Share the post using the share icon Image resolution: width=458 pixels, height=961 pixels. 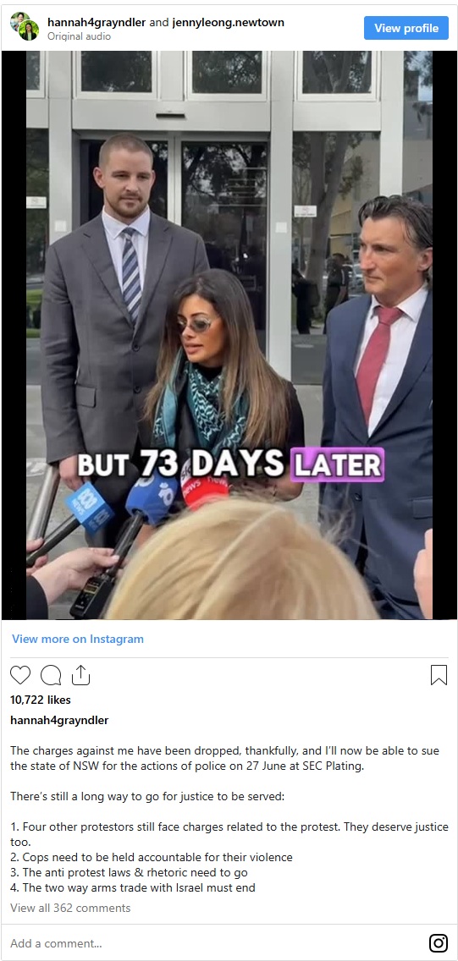[x=81, y=675]
